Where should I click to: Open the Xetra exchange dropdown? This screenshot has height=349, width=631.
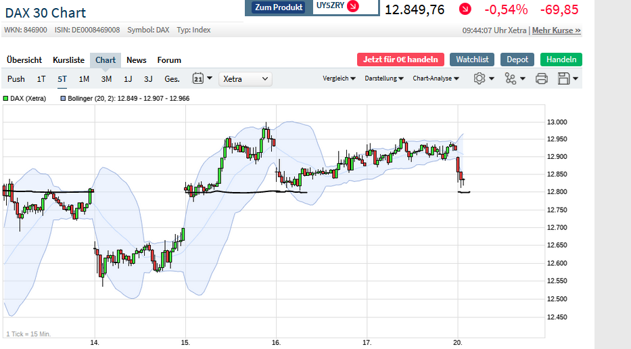pos(246,78)
